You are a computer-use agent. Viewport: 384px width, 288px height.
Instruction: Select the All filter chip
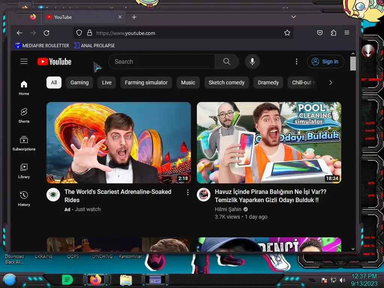[54, 82]
